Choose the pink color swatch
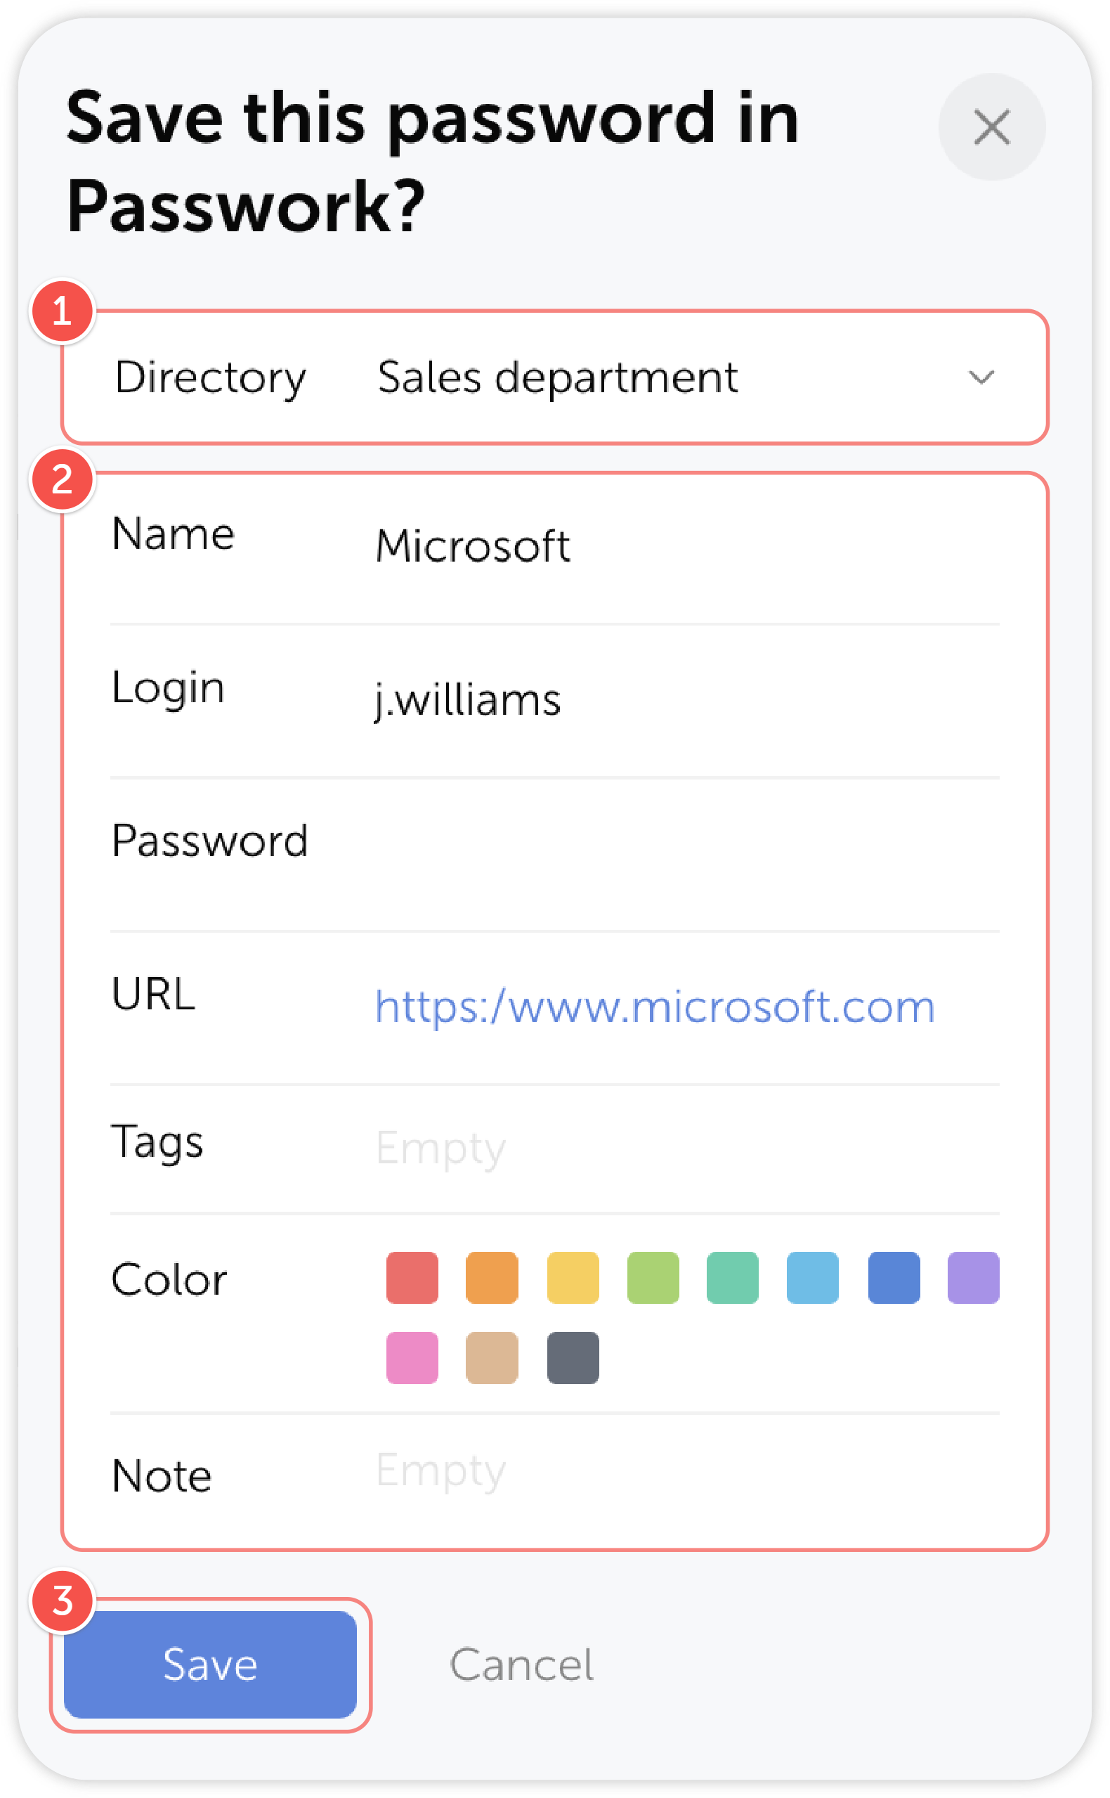Image resolution: width=1110 pixels, height=1798 pixels. click(412, 1358)
